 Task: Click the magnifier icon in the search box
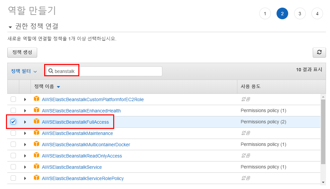pyautogui.click(x=51, y=71)
